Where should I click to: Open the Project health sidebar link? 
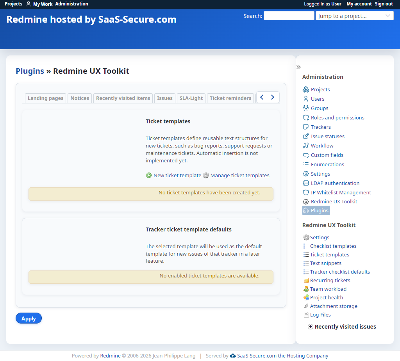tap(326, 297)
